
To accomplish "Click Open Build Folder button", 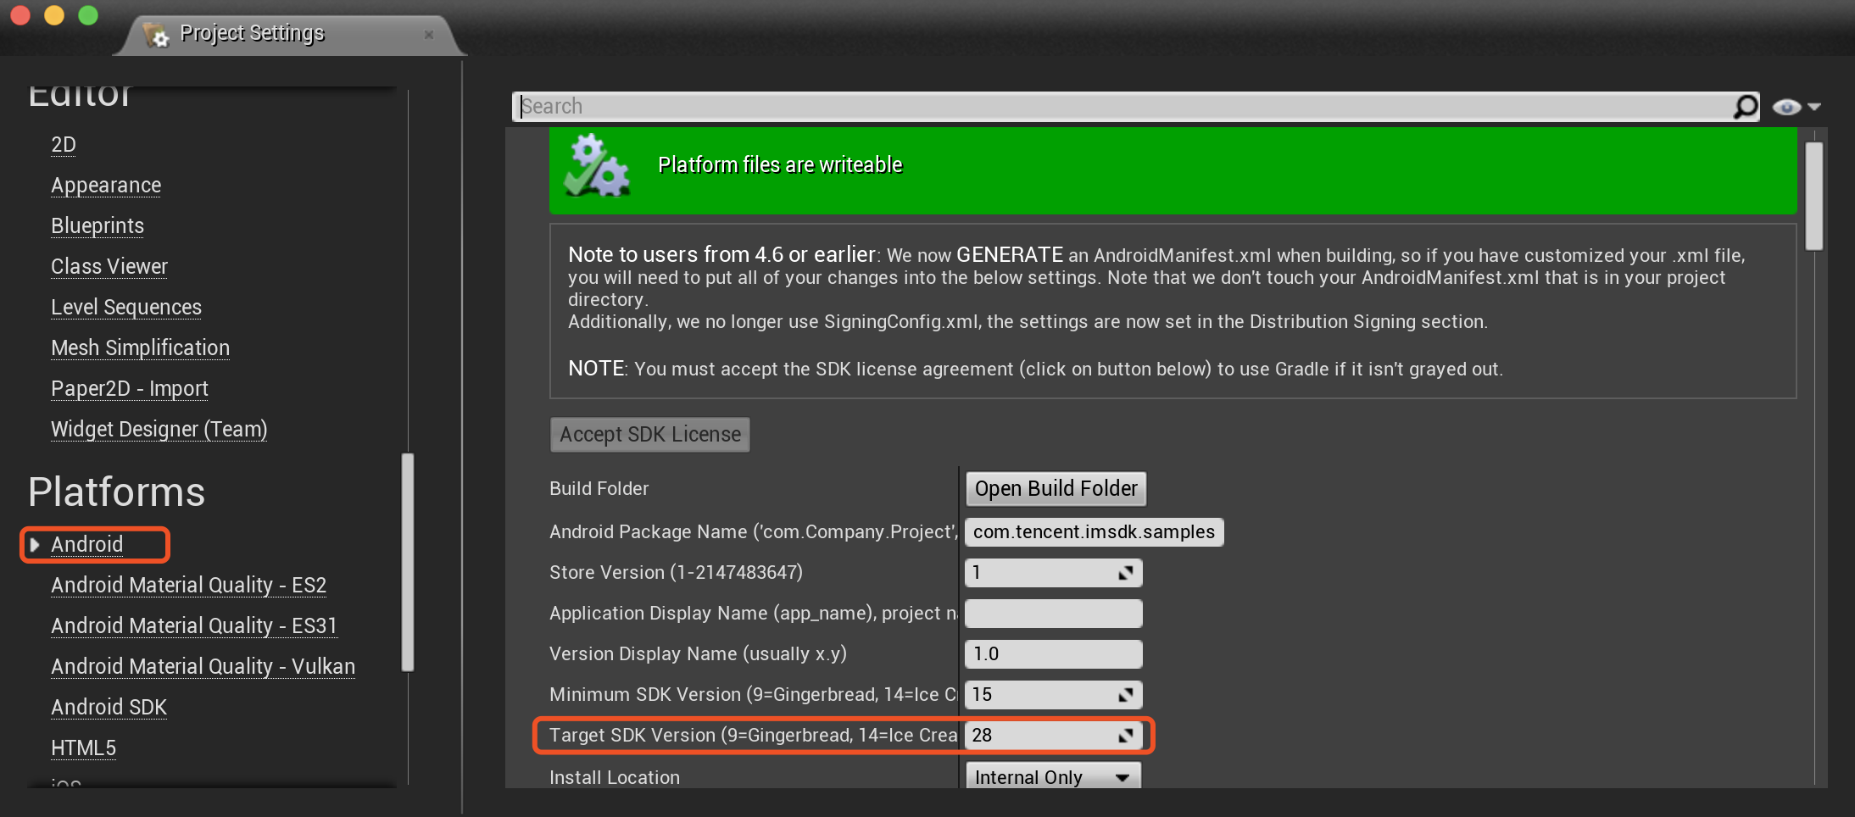I will point(1056,489).
